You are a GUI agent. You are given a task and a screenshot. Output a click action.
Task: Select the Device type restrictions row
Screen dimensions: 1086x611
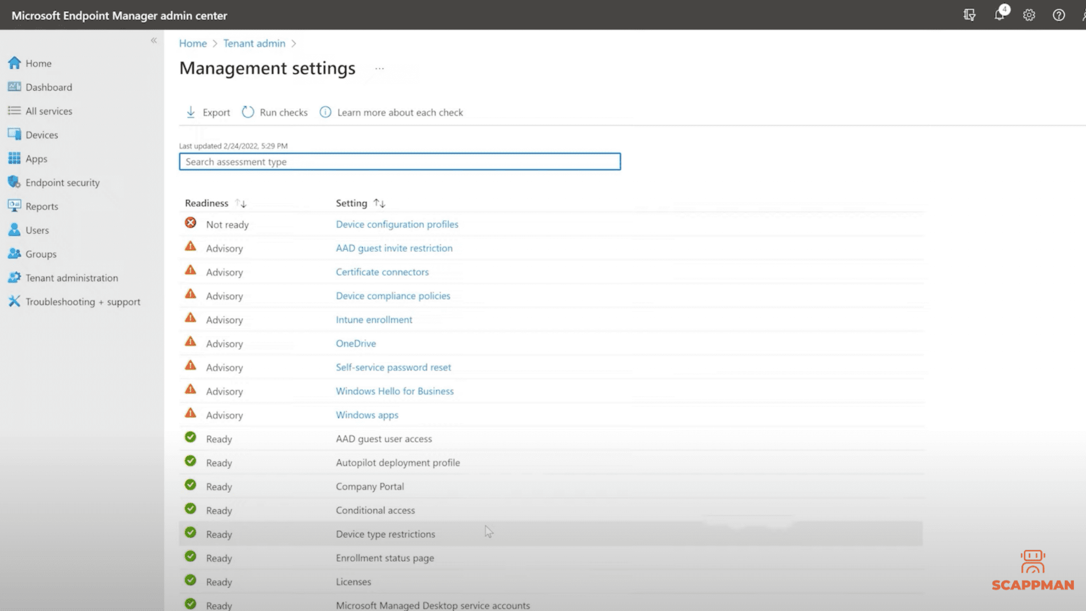385,534
